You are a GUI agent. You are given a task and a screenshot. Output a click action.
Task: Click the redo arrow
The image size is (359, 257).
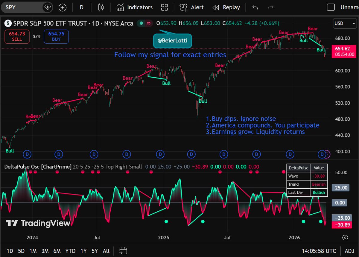[x=271, y=7]
